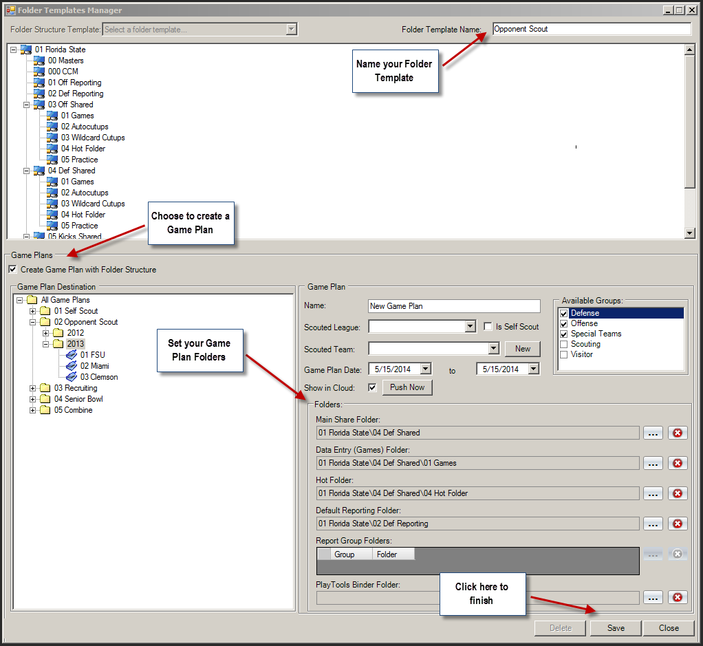
Task: Click the folder tree's scroll down arrow
Action: 690,233
